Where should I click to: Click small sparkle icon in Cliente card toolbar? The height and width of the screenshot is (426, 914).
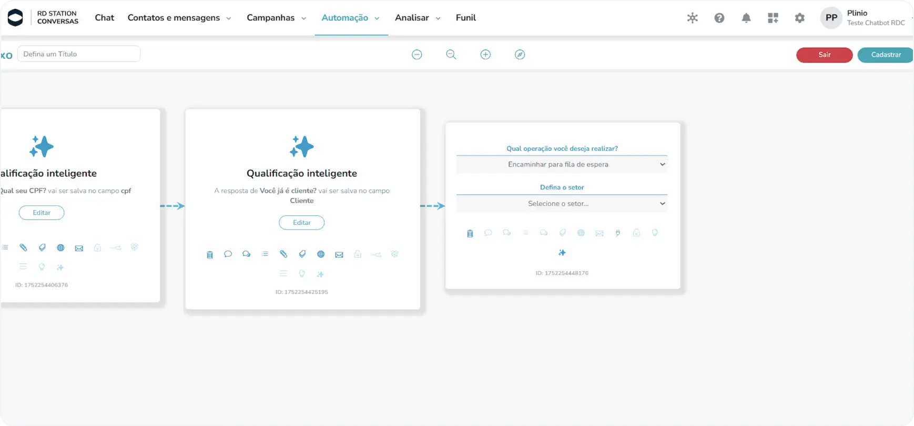pos(320,274)
